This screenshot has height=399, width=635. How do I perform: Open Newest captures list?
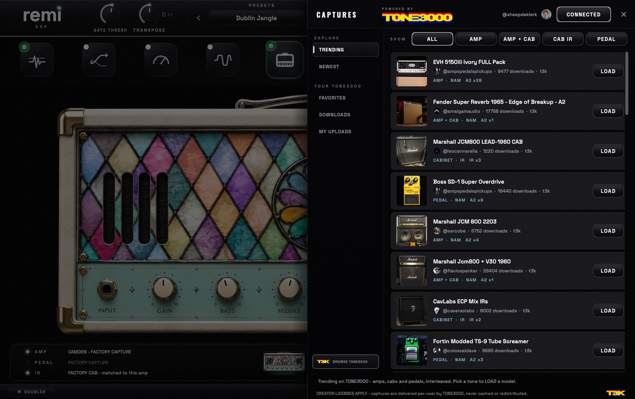(x=345, y=67)
